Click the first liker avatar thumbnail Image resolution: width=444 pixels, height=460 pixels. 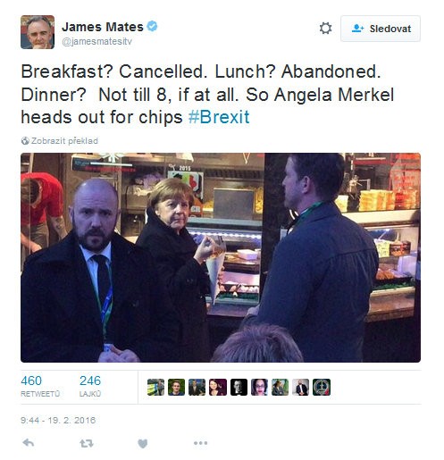point(155,387)
